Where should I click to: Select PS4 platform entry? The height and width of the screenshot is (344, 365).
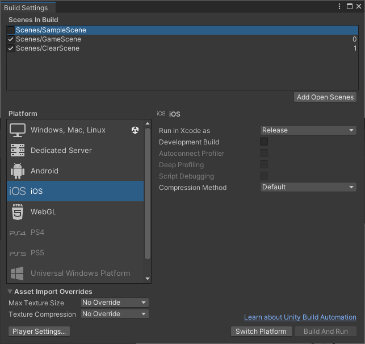pos(75,233)
